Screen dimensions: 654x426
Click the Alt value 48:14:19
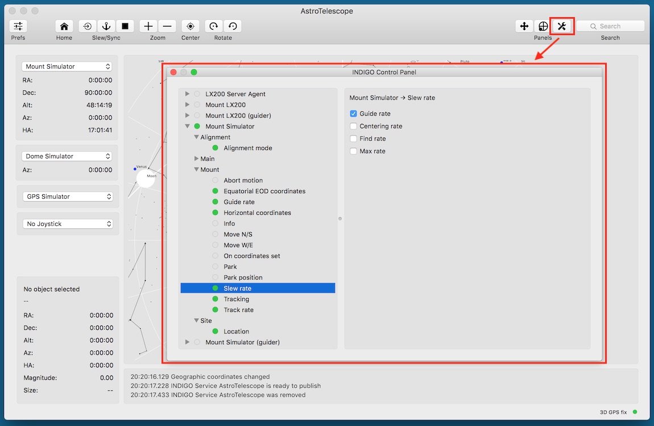click(x=100, y=105)
